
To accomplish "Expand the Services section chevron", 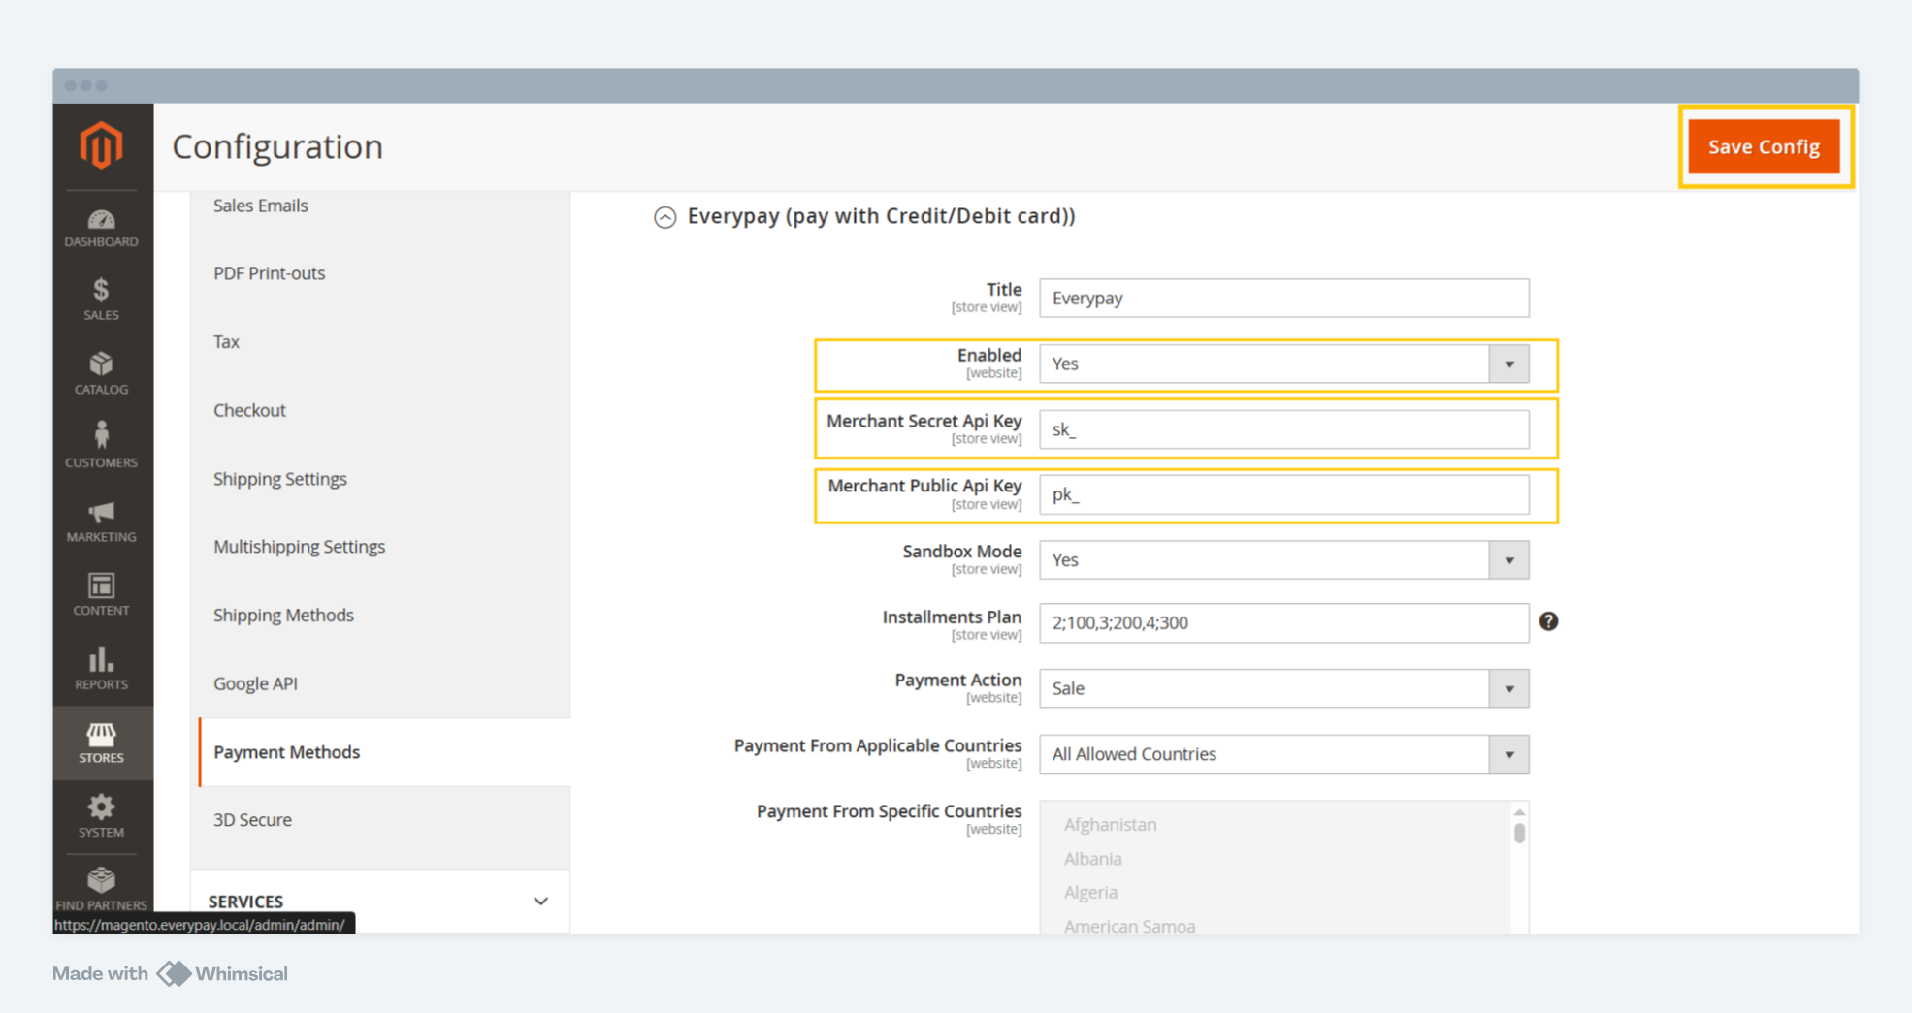I will tap(540, 902).
